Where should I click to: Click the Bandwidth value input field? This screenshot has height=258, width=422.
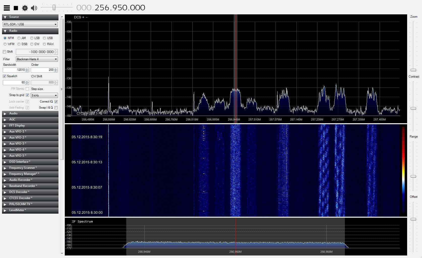tap(14, 70)
